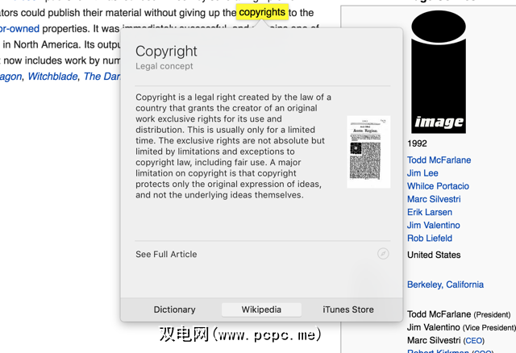The height and width of the screenshot is (353, 516).
Task: Click the Legal concept subtitle
Action: (164, 66)
